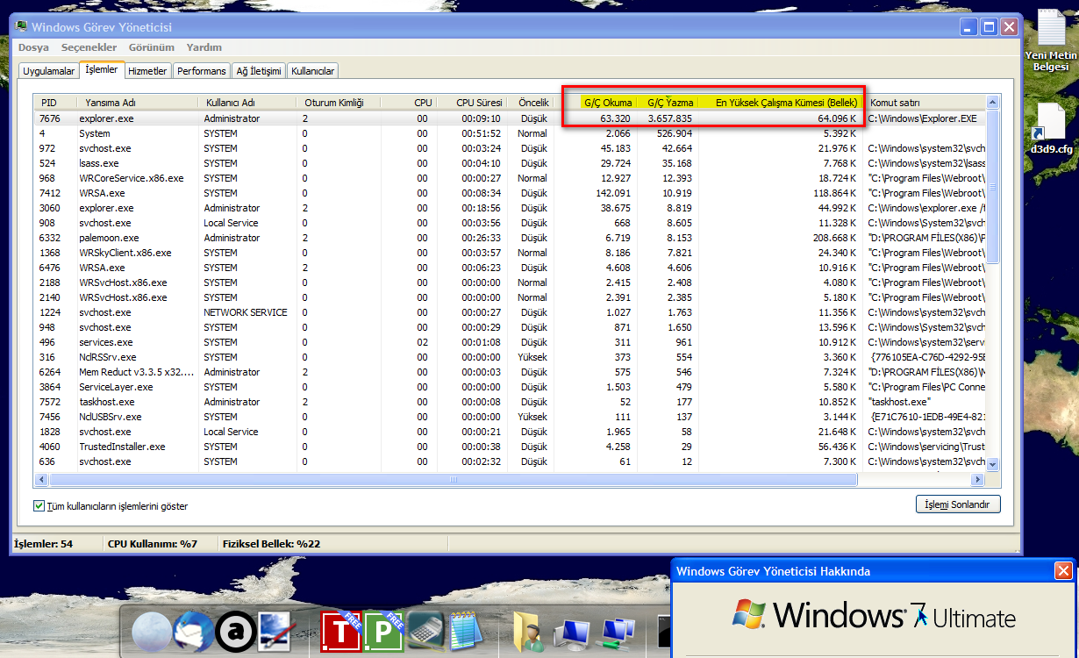Open the black circled 'a' dock icon
The image size is (1079, 658).
[x=235, y=632]
